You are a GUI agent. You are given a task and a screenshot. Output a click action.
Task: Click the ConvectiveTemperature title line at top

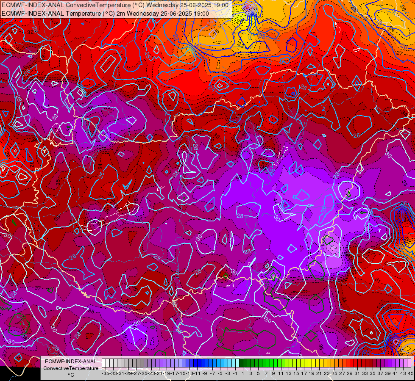point(115,5)
